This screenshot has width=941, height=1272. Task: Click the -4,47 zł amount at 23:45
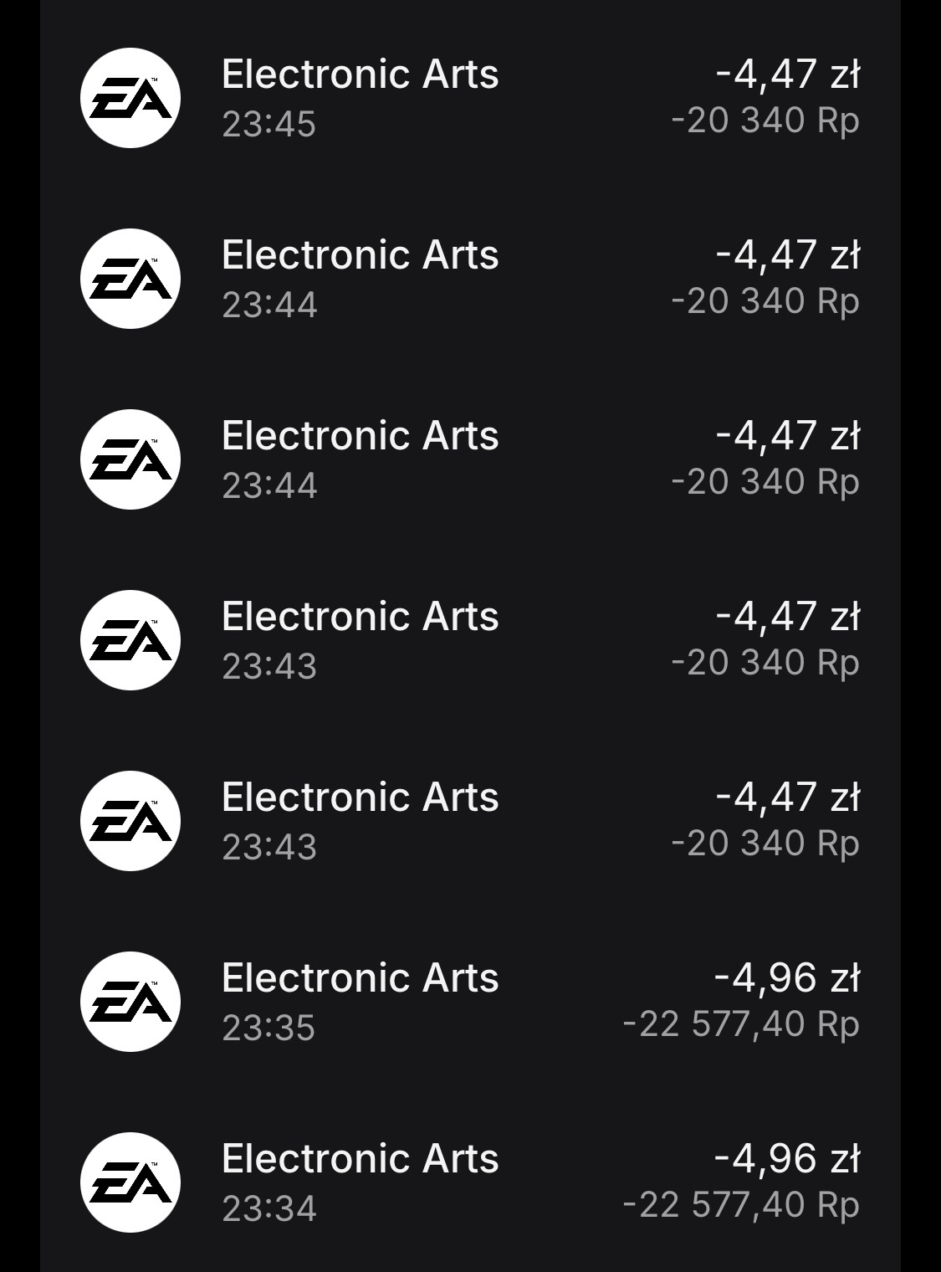tap(787, 74)
